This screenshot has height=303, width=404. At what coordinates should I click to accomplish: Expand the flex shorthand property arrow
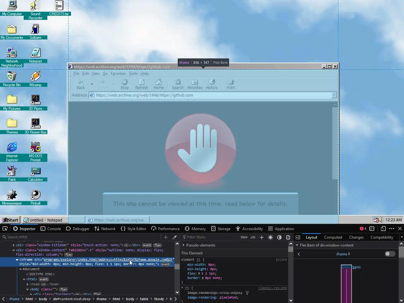pyautogui.click(x=199, y=273)
